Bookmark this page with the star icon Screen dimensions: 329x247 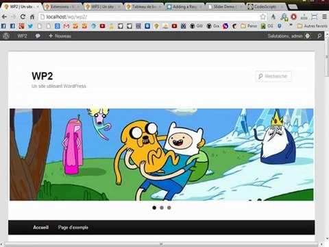[263, 16]
